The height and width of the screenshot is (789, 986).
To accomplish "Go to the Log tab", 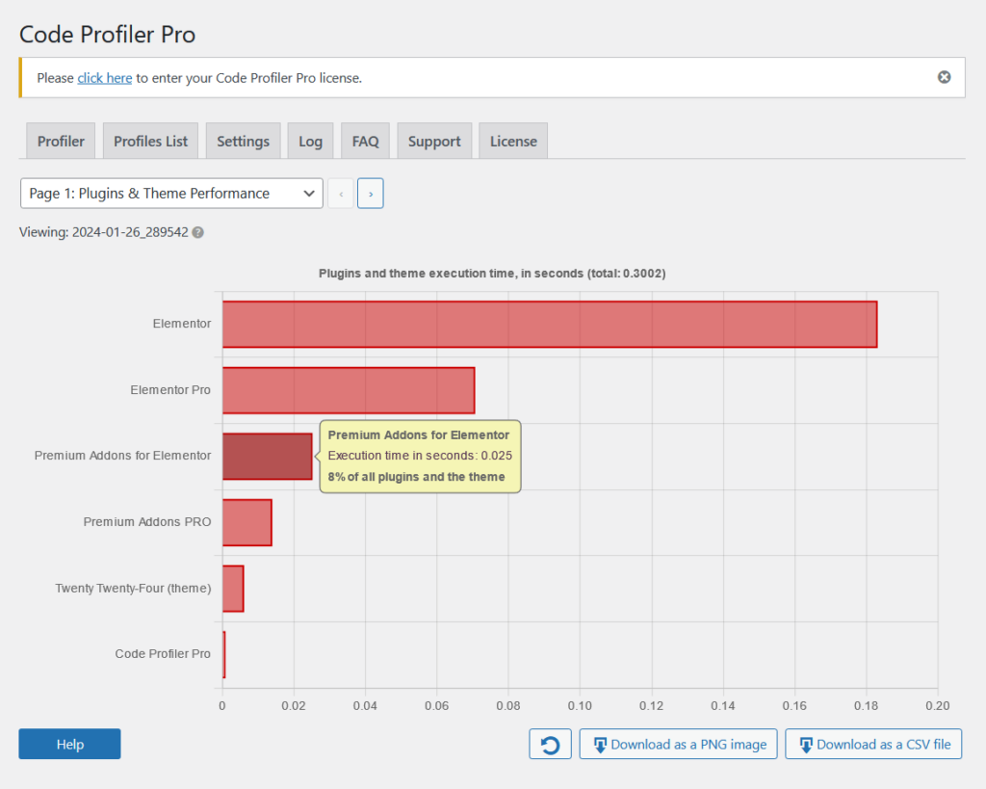I will coord(311,141).
